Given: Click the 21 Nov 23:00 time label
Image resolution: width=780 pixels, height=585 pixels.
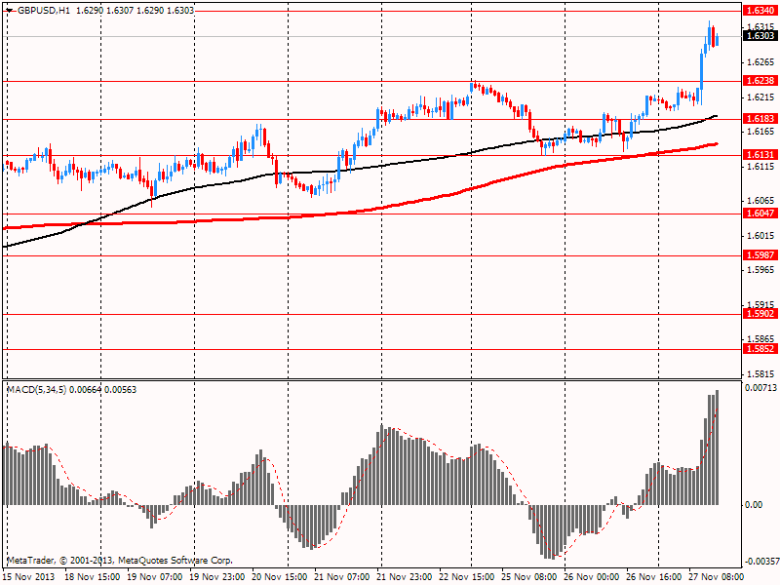Looking at the screenshot, I should [405, 577].
